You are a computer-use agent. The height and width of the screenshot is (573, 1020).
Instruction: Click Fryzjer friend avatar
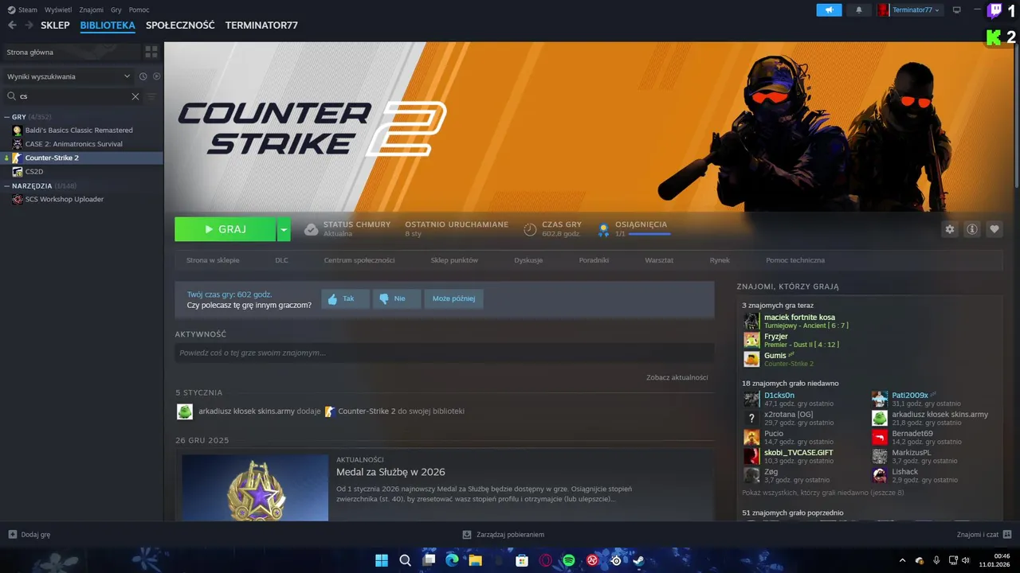point(751,340)
